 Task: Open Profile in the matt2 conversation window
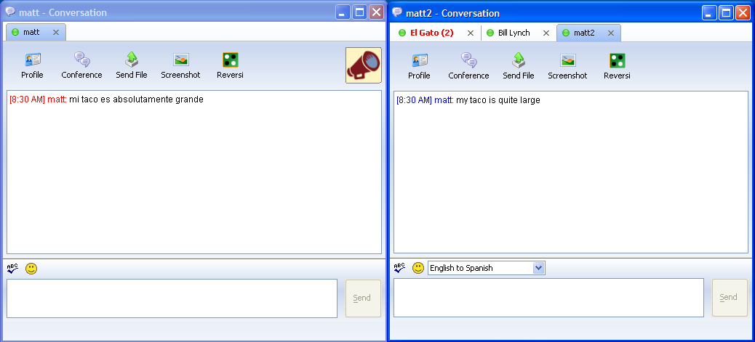point(420,66)
